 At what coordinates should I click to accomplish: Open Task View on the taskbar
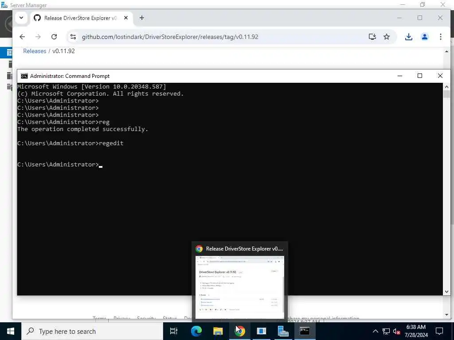pyautogui.click(x=174, y=331)
